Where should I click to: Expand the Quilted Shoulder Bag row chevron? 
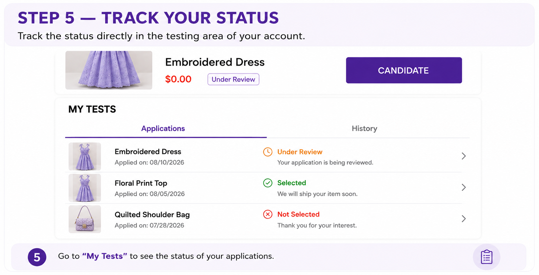point(464,219)
